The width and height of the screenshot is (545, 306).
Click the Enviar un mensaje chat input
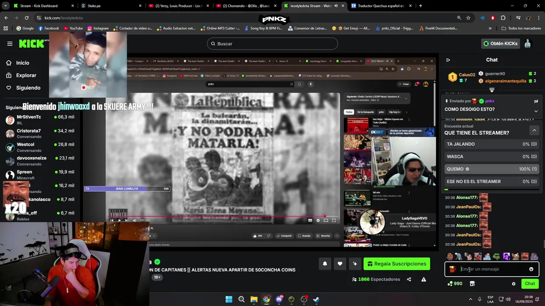coord(492,269)
